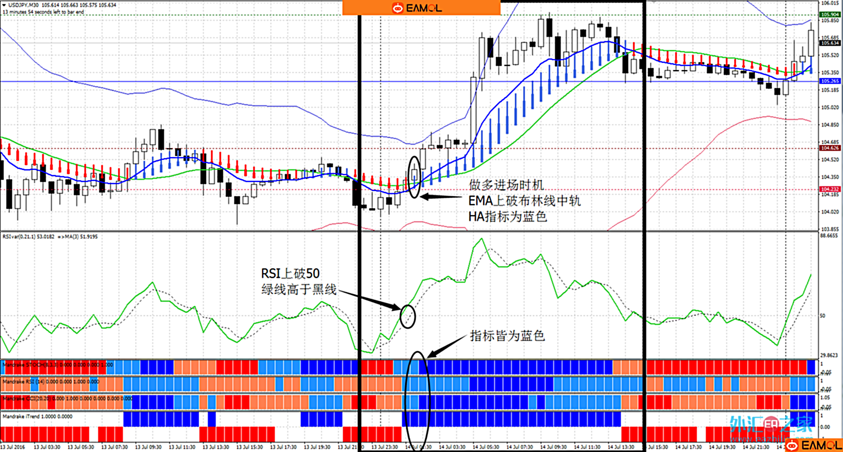Click the 104.350 price scale label
This screenshot has height=452, width=843.
click(830, 177)
